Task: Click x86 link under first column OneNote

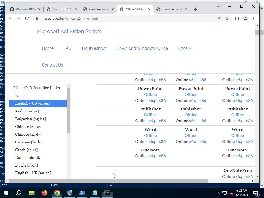Action: click(162, 156)
